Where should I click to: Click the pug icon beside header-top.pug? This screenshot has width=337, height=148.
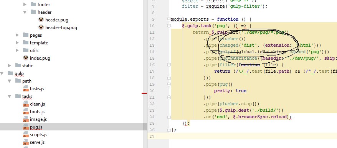41,27
